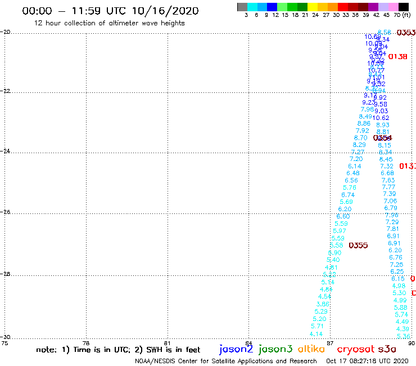Select the orange 'altika' label
This screenshot has width=416, height=366.
[311, 349]
